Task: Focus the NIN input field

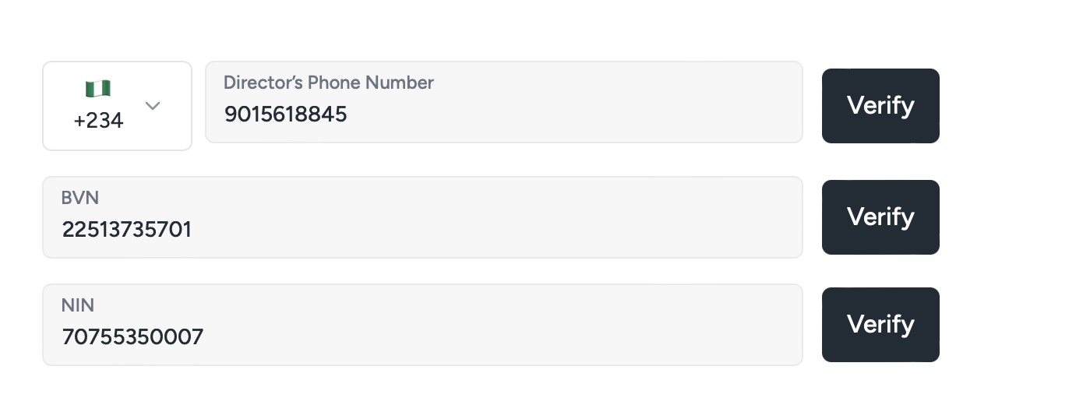Action: (422, 325)
